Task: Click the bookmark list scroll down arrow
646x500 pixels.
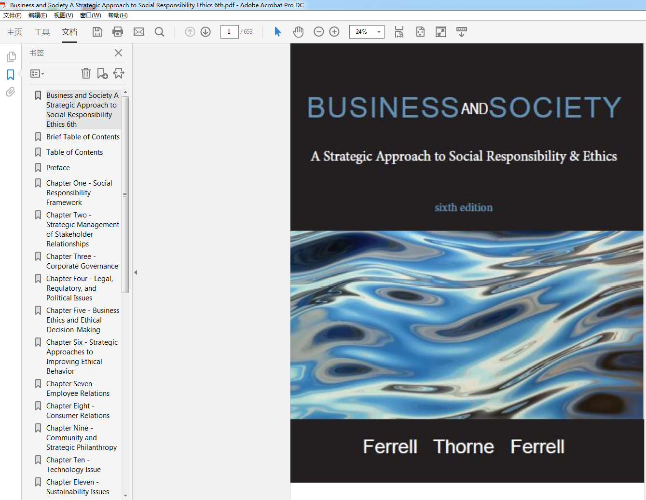Action: [x=125, y=495]
